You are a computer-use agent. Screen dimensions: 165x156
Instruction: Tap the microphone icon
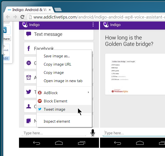click(x=93, y=133)
